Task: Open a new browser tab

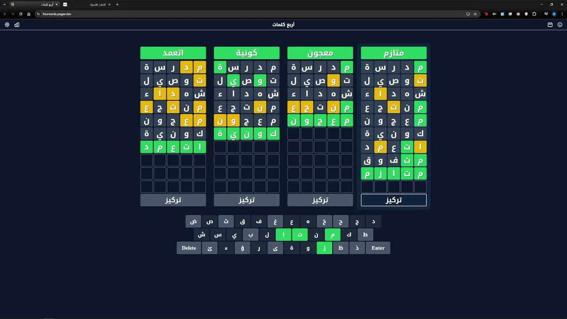Action: tap(117, 4)
